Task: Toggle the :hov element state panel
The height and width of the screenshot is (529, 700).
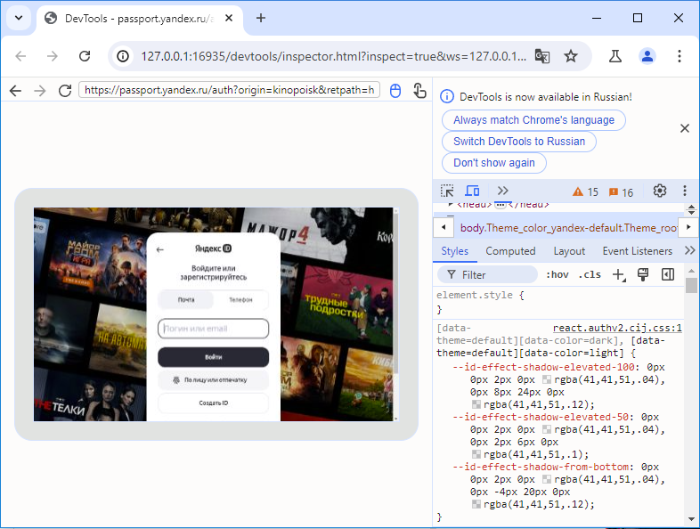Action: pyautogui.click(x=558, y=274)
